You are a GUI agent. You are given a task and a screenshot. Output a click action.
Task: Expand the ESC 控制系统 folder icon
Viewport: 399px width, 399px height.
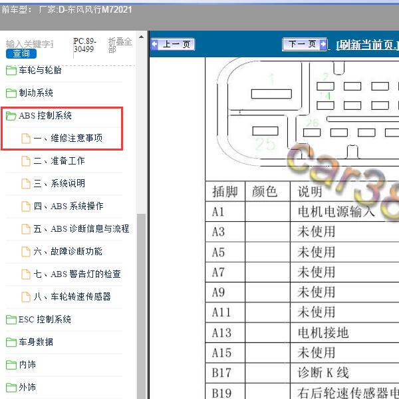pyautogui.click(x=11, y=320)
